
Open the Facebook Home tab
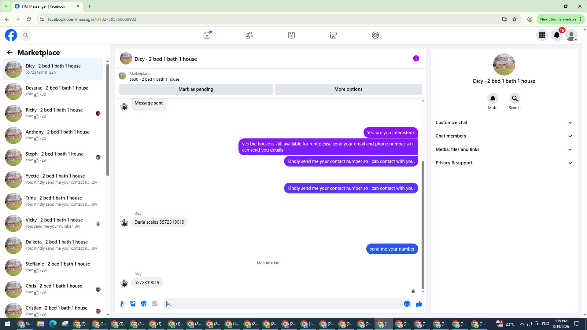tap(207, 35)
